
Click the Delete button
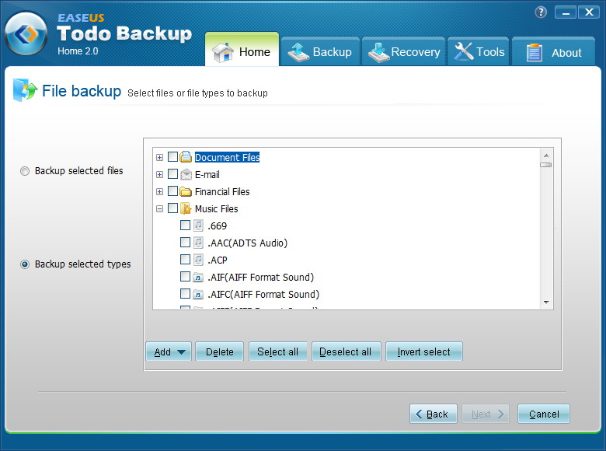(x=220, y=351)
